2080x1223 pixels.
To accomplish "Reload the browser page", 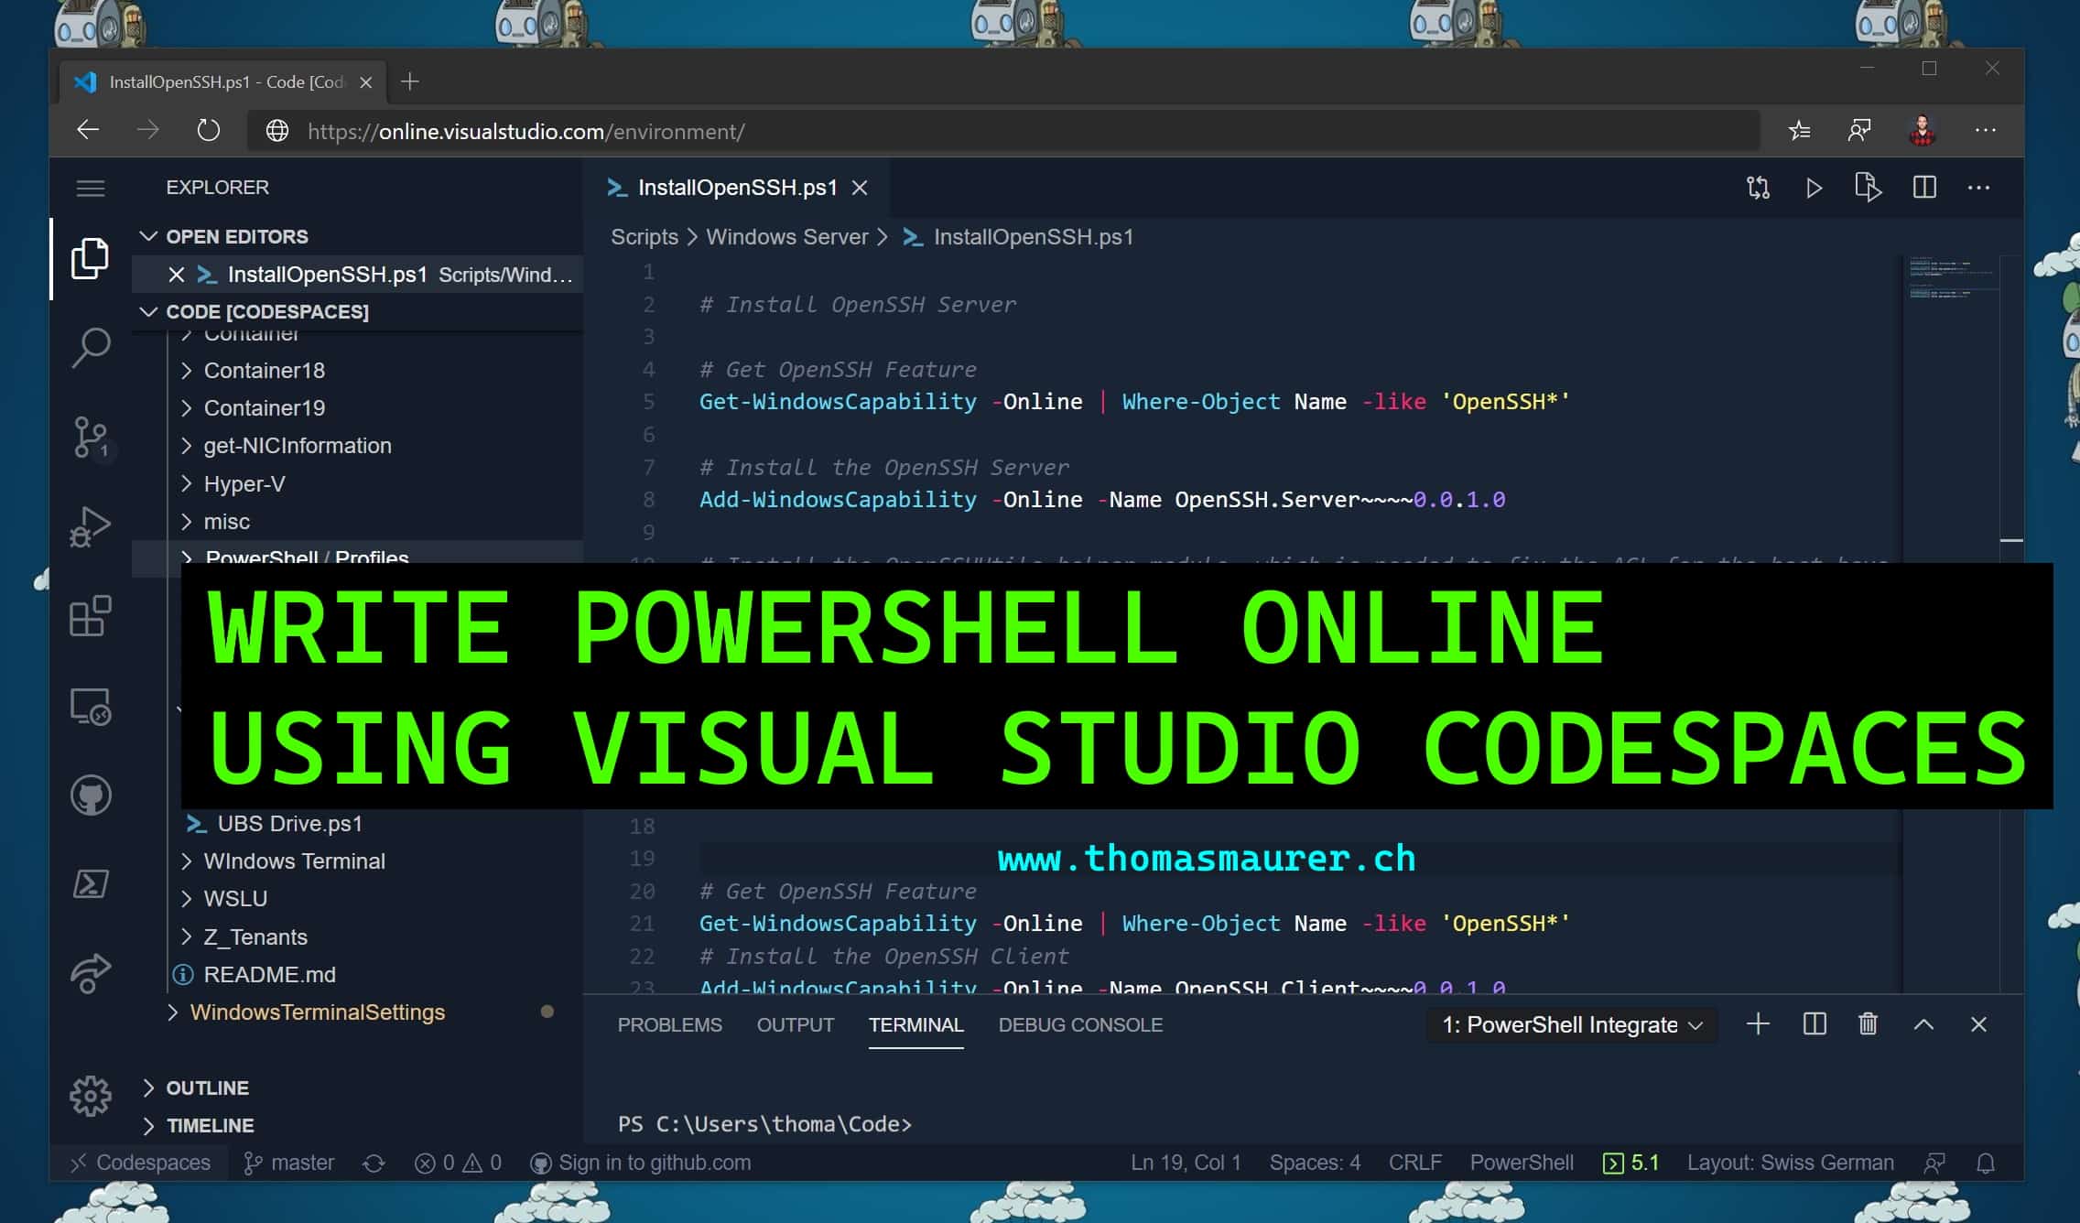I will 209,130.
